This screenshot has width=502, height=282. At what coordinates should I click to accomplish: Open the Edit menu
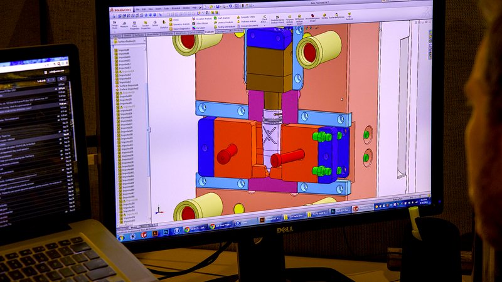[x=144, y=9]
